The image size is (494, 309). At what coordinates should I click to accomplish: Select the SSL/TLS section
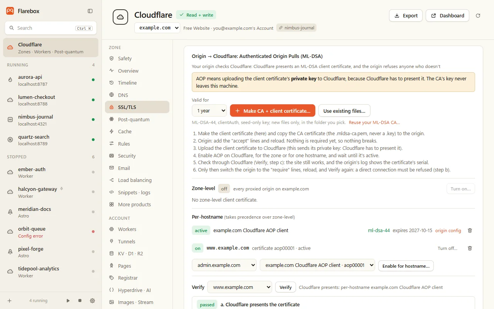click(x=137, y=107)
